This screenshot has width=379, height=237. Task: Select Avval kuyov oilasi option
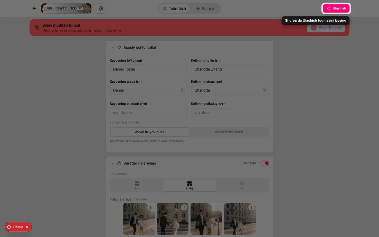(x=150, y=132)
